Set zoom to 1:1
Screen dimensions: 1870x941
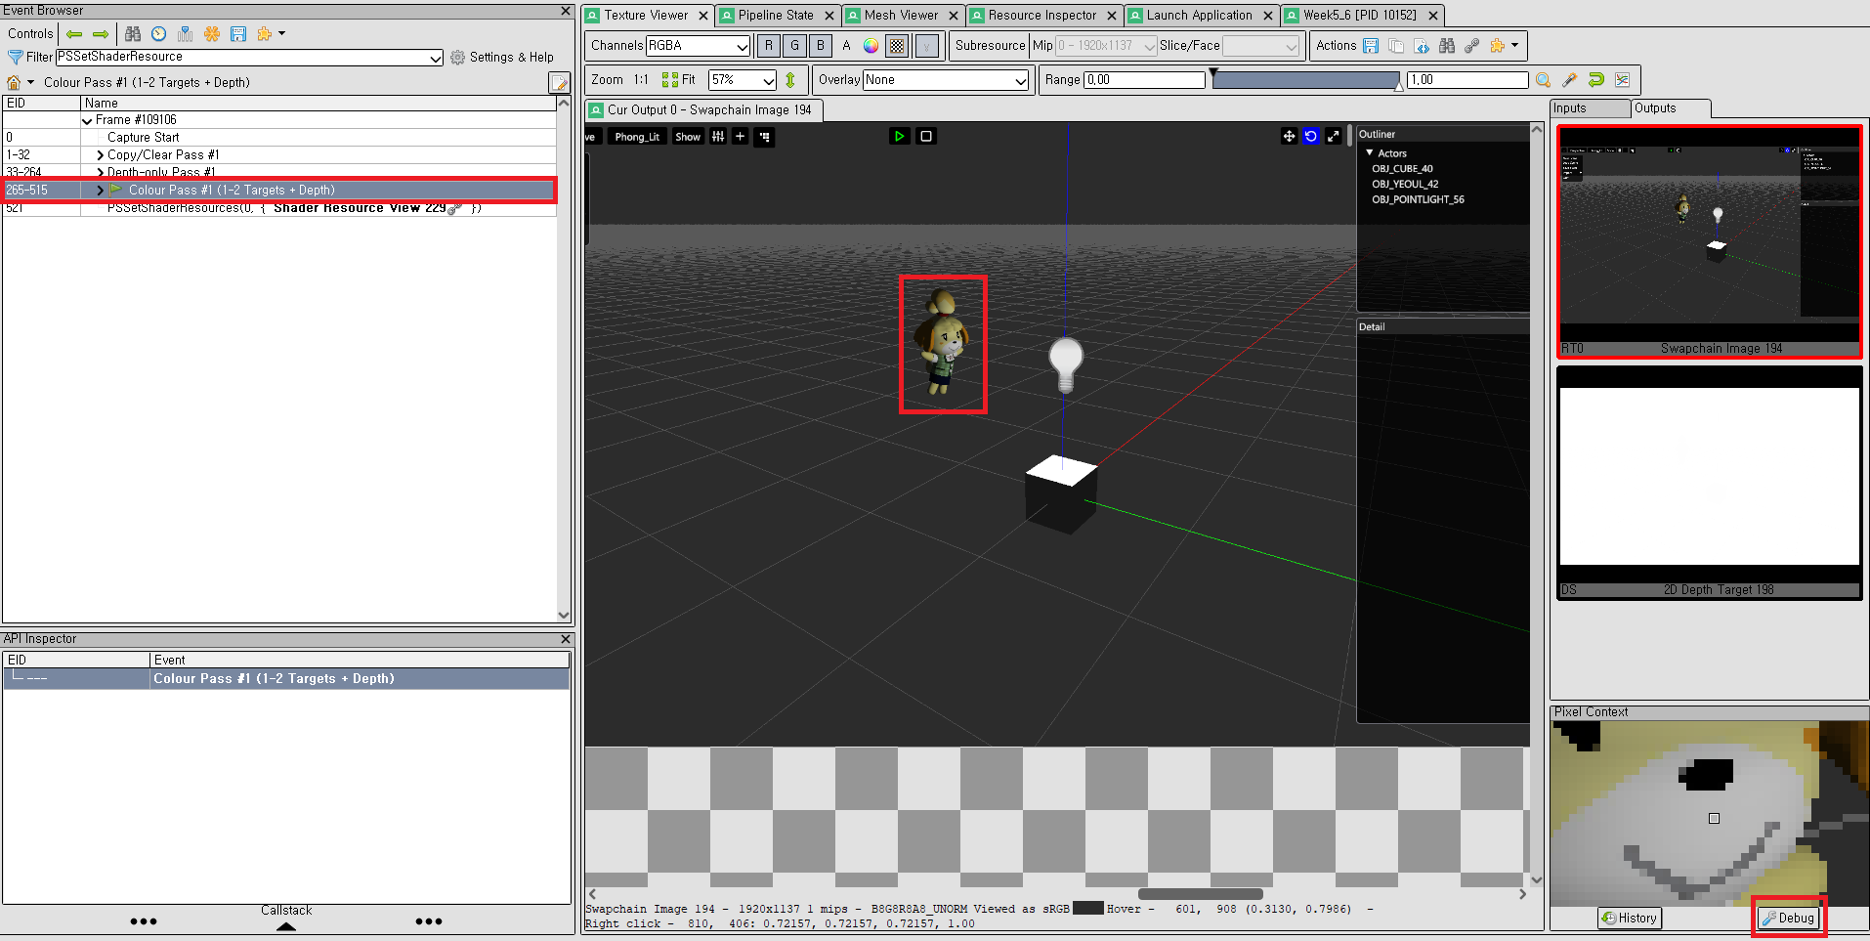click(641, 80)
